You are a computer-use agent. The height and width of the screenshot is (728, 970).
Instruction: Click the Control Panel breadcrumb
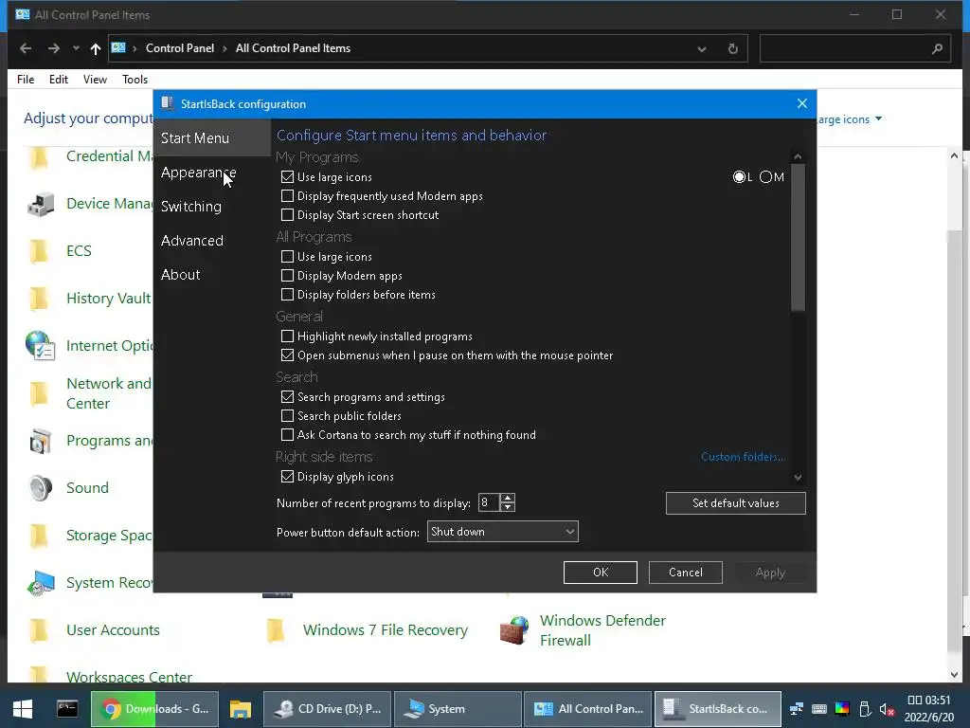[180, 48]
